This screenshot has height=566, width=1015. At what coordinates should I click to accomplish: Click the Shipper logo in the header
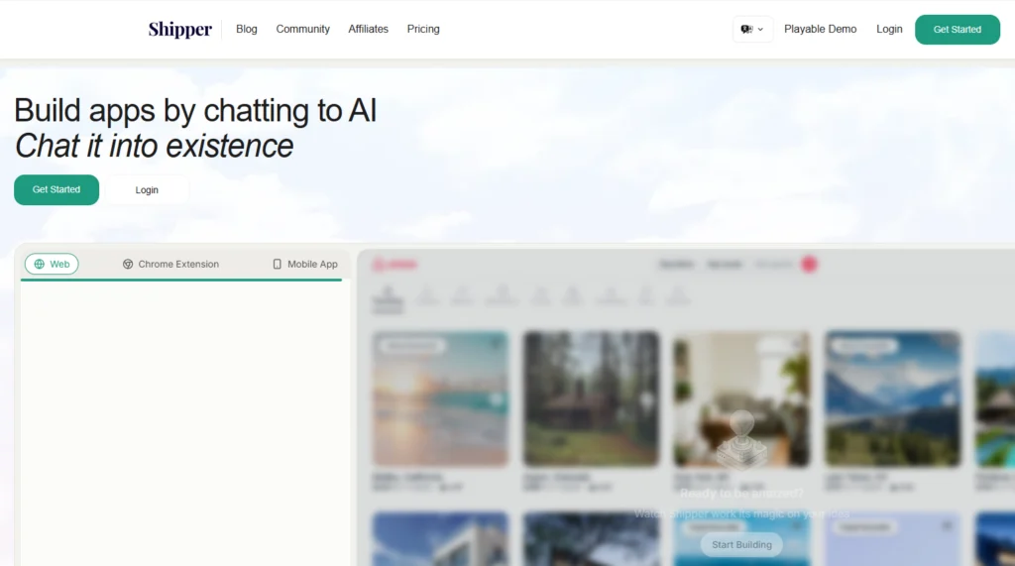179,30
